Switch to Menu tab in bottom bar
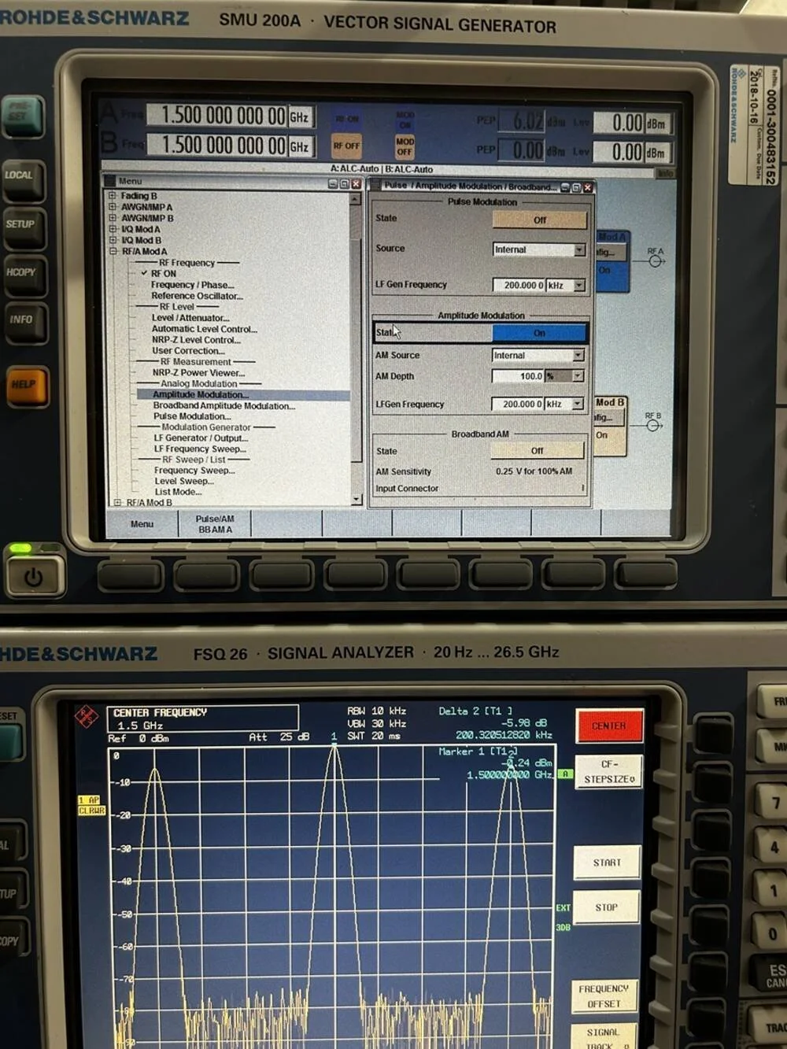787x1049 pixels. pyautogui.click(x=142, y=524)
